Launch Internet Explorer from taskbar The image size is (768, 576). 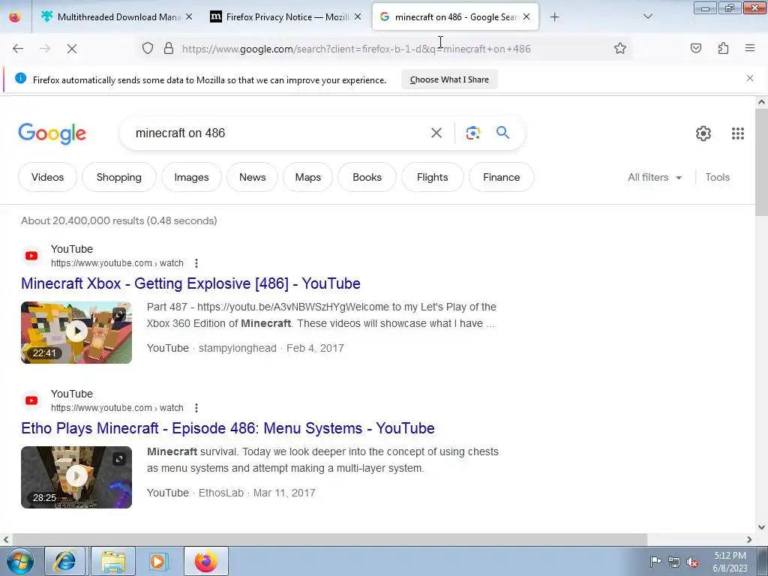tap(64, 561)
